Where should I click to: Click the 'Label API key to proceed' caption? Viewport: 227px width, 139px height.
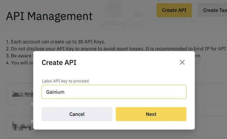(65, 81)
